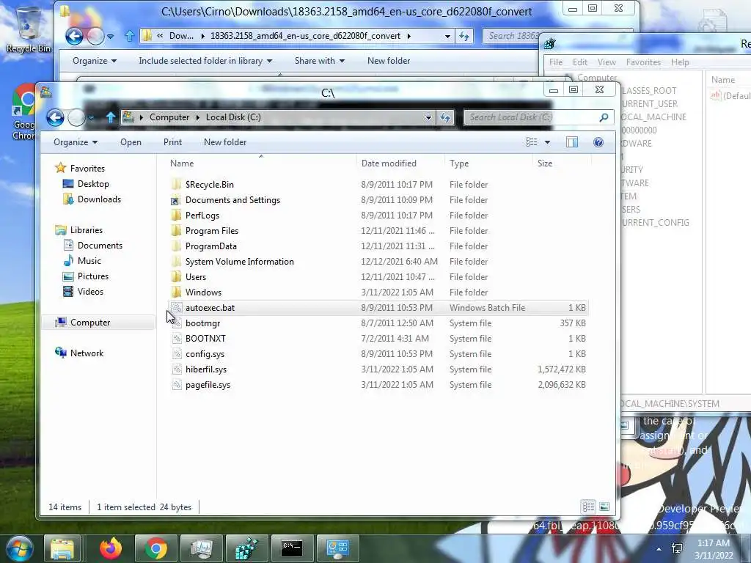Launch Firefox from the taskbar

tap(111, 548)
